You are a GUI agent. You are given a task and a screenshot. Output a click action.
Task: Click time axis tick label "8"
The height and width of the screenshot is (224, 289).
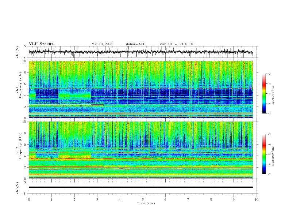pyautogui.click(x=211, y=199)
